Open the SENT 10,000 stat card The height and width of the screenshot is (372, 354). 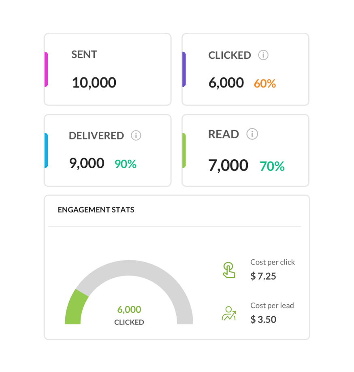coord(107,69)
